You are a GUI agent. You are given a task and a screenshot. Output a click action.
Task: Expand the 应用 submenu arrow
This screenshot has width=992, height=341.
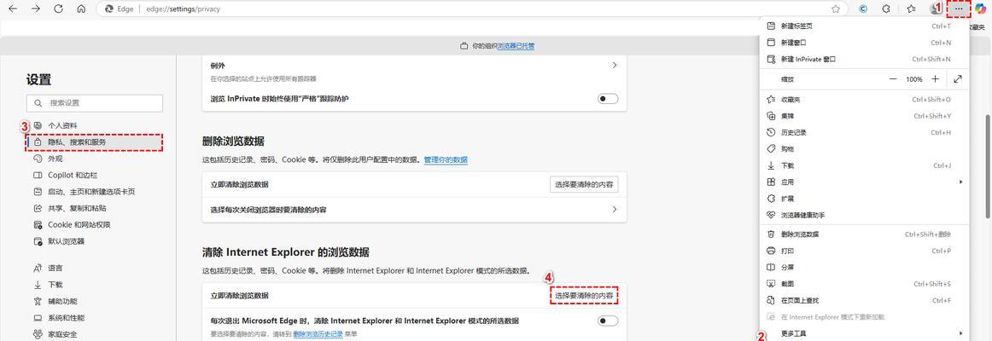(x=960, y=182)
